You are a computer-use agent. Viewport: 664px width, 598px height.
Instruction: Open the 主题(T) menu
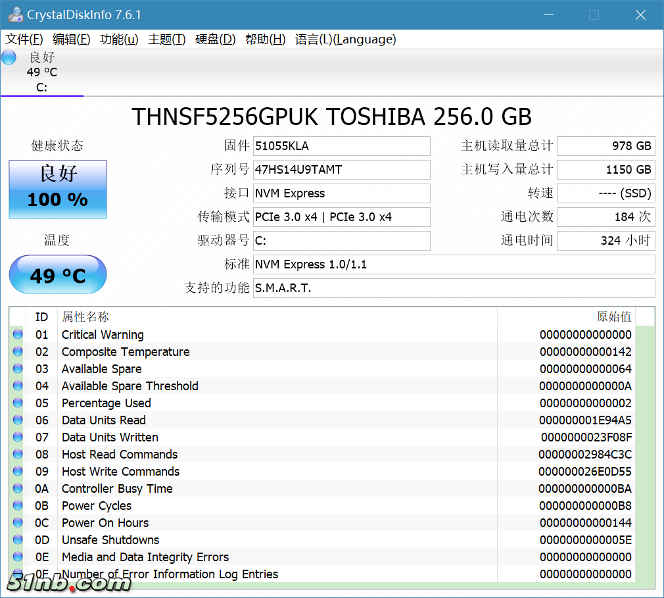coord(166,39)
